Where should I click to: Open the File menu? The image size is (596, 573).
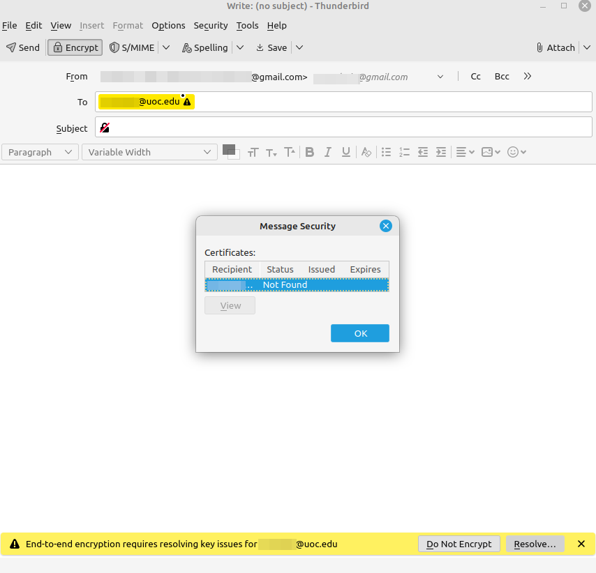pos(10,25)
